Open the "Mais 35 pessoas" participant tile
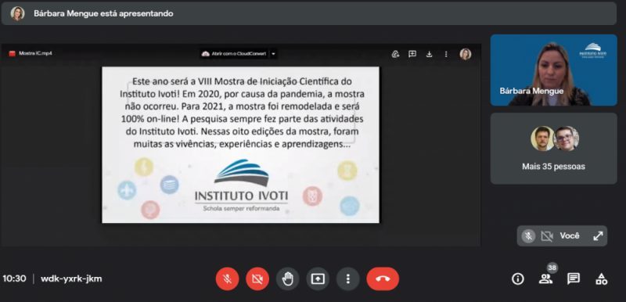Screen dimensions: 626x302 553,149
